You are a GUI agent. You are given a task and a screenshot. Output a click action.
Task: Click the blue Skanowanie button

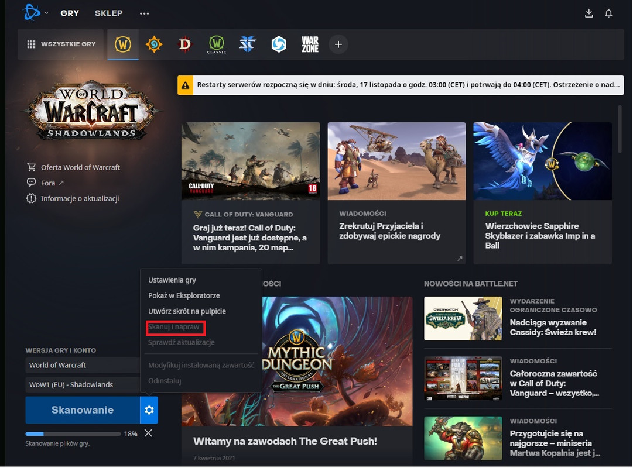click(x=83, y=410)
